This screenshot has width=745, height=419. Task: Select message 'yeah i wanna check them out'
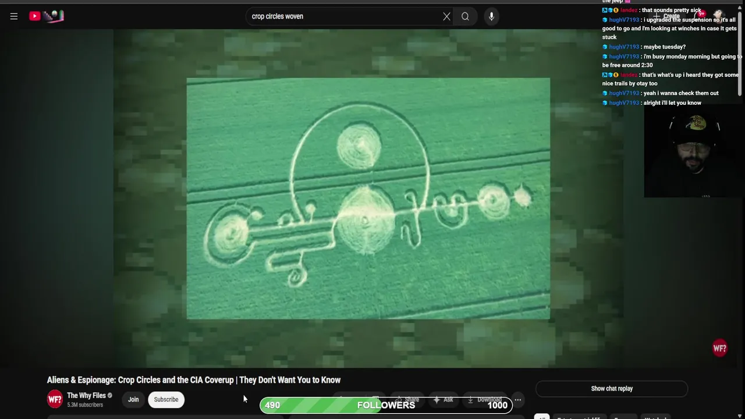[x=681, y=93]
